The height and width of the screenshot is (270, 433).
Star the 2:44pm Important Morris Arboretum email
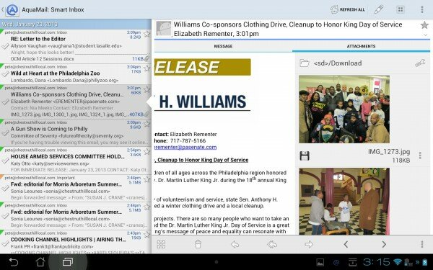click(x=147, y=179)
